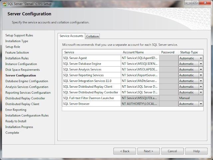Open Startup Type dropdown for Integration Services 11.0

coord(201,81)
